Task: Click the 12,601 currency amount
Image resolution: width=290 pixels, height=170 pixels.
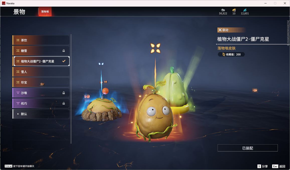Action: [x=245, y=13]
